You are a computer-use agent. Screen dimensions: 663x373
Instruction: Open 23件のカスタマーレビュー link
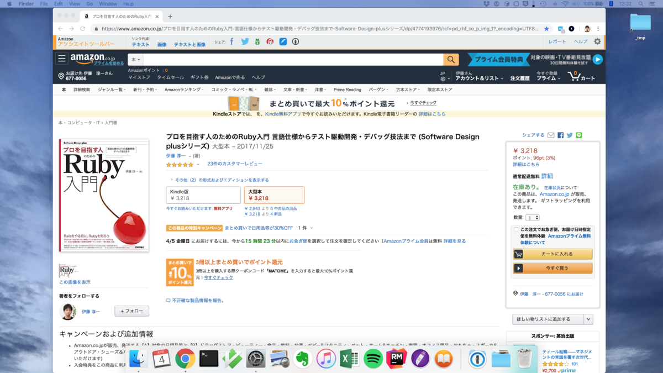(x=235, y=164)
